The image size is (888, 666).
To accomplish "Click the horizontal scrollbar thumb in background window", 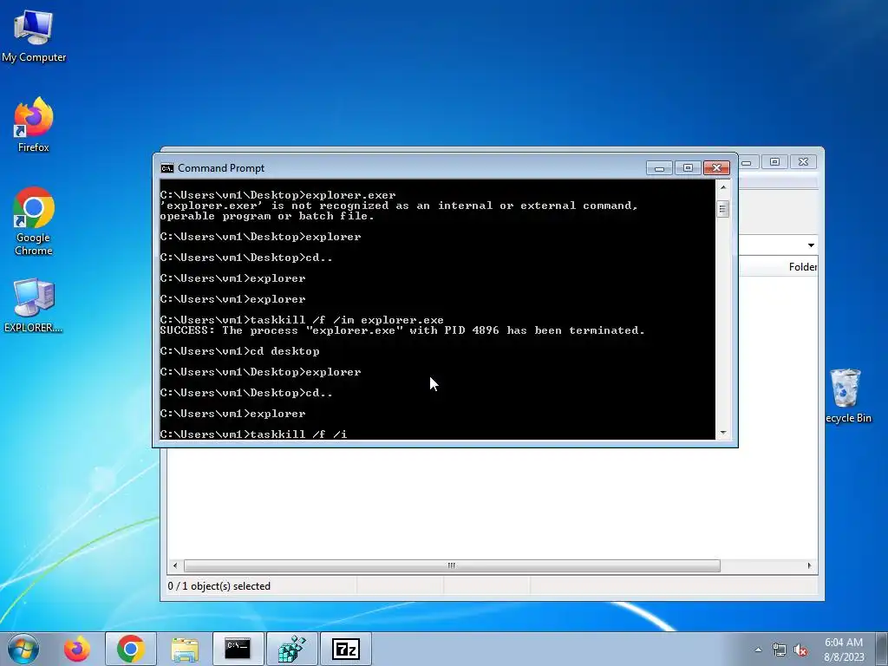I will (452, 565).
